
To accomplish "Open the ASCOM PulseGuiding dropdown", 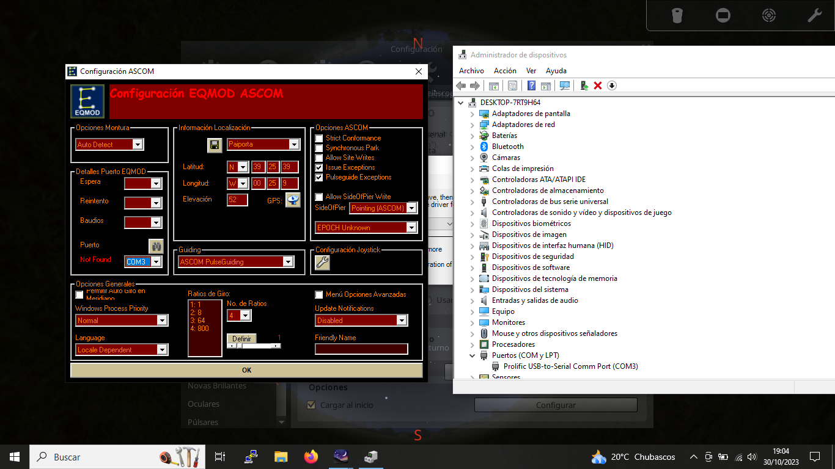I will (x=288, y=262).
